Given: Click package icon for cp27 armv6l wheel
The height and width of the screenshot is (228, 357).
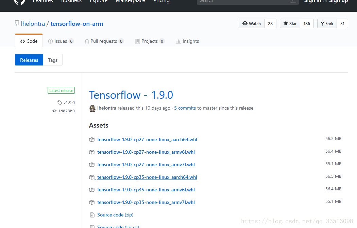Looking at the screenshot, I should 92,152.
